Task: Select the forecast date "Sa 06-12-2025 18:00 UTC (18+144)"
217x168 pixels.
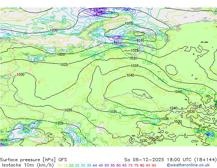Action: click(170, 160)
